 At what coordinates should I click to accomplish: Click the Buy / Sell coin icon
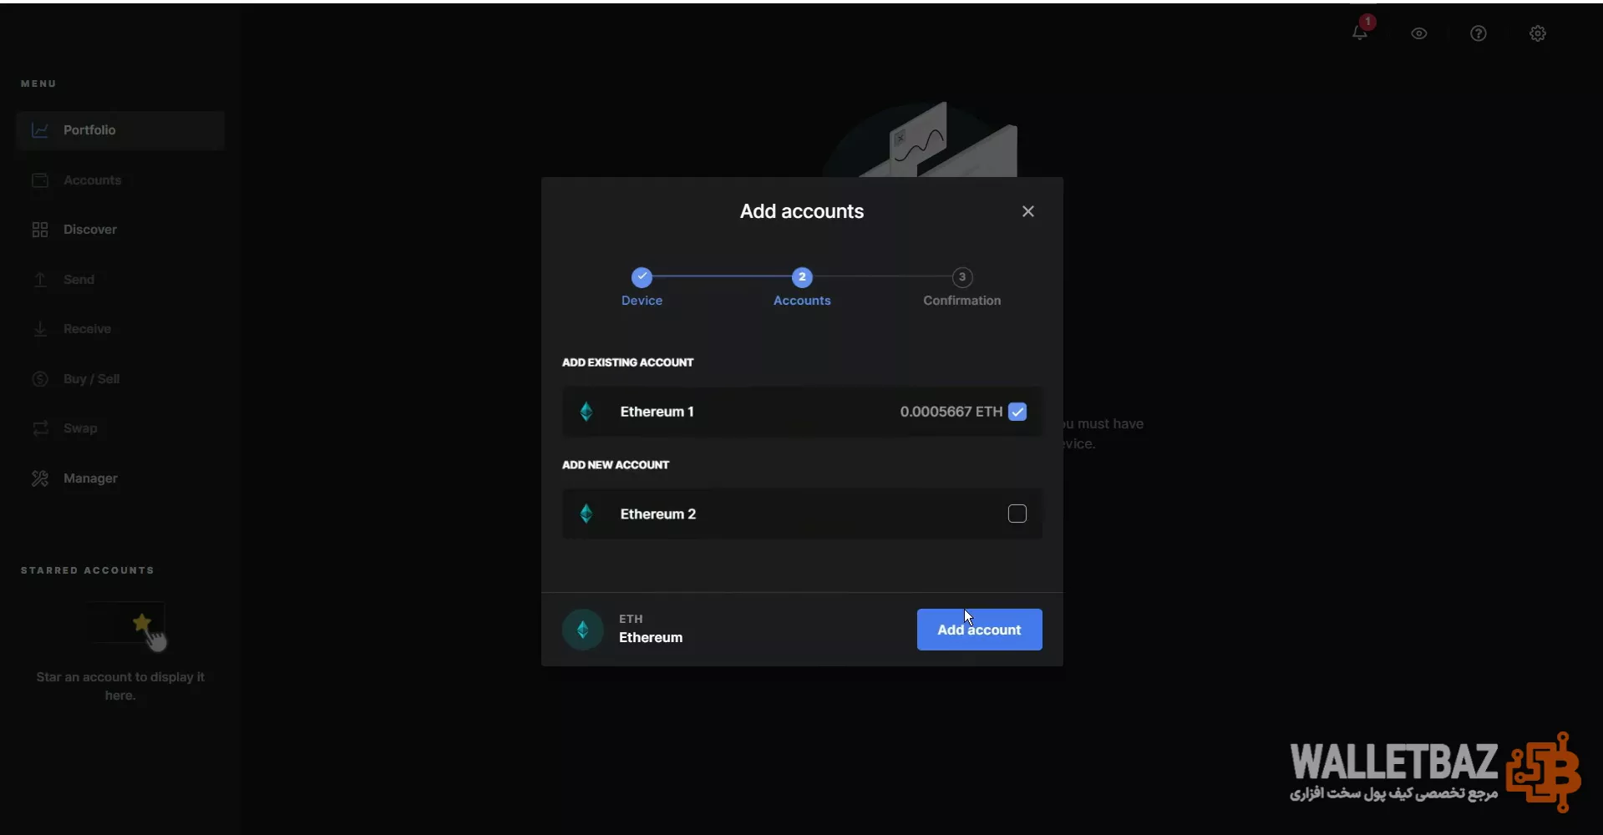click(40, 379)
